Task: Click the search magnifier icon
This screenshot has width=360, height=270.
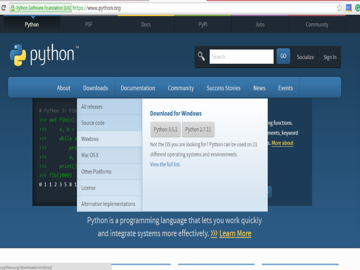Action: 201,56
